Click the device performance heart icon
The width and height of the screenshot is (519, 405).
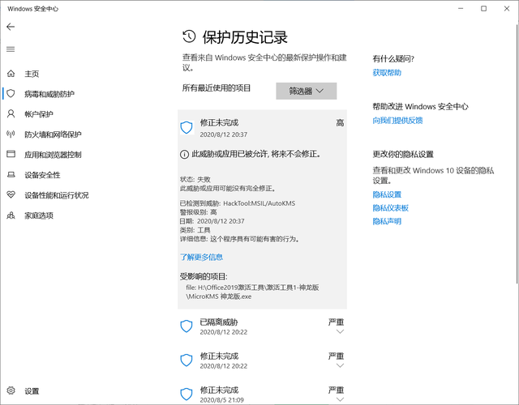[11, 194]
